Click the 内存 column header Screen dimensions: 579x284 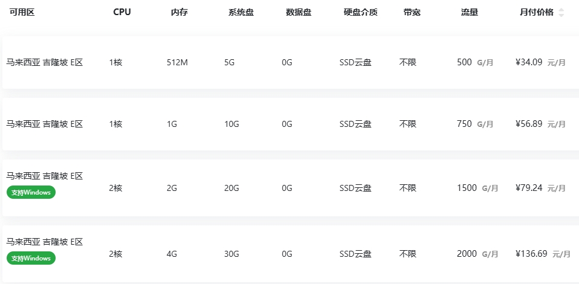pos(180,12)
